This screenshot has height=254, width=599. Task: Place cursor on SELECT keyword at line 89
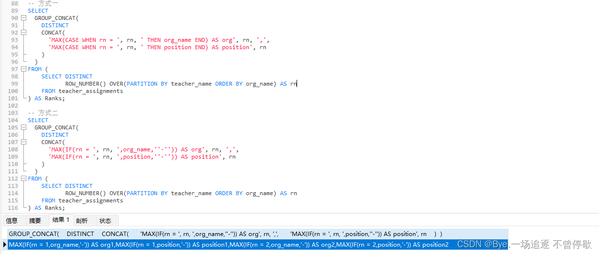(38, 11)
